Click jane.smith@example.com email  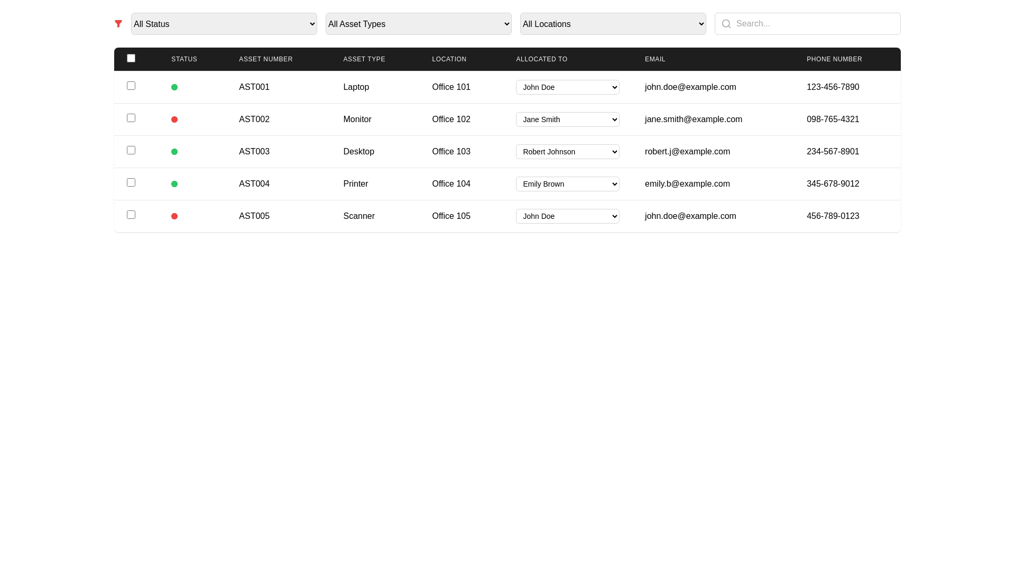point(693,119)
